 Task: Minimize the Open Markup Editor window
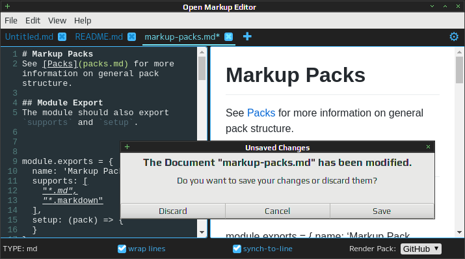pyautogui.click(x=432, y=7)
